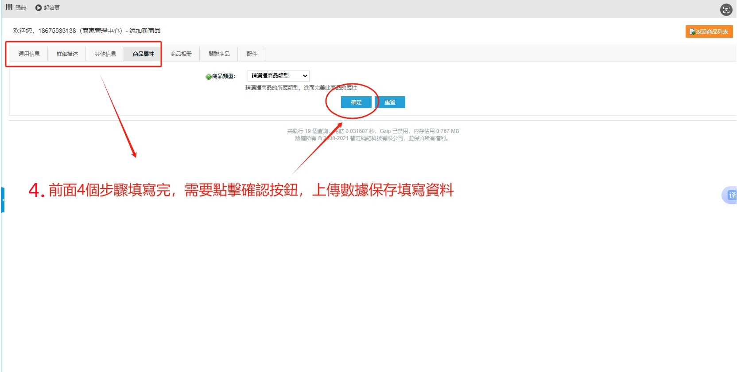This screenshot has width=737, height=372.
Task: Open the 詳細描述 tab
Action: coord(67,54)
